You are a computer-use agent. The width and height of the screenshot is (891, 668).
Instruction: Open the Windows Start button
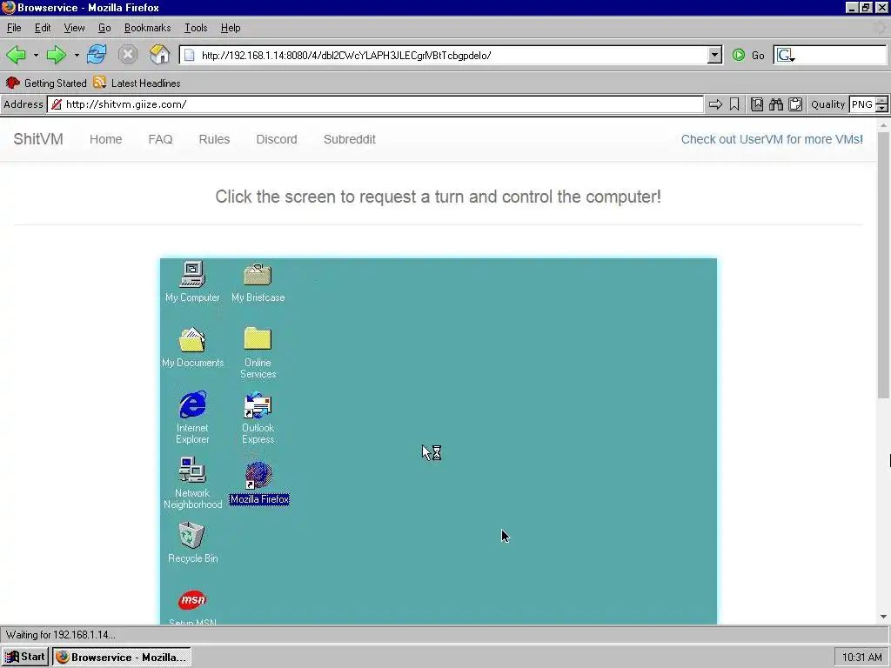[x=24, y=658]
